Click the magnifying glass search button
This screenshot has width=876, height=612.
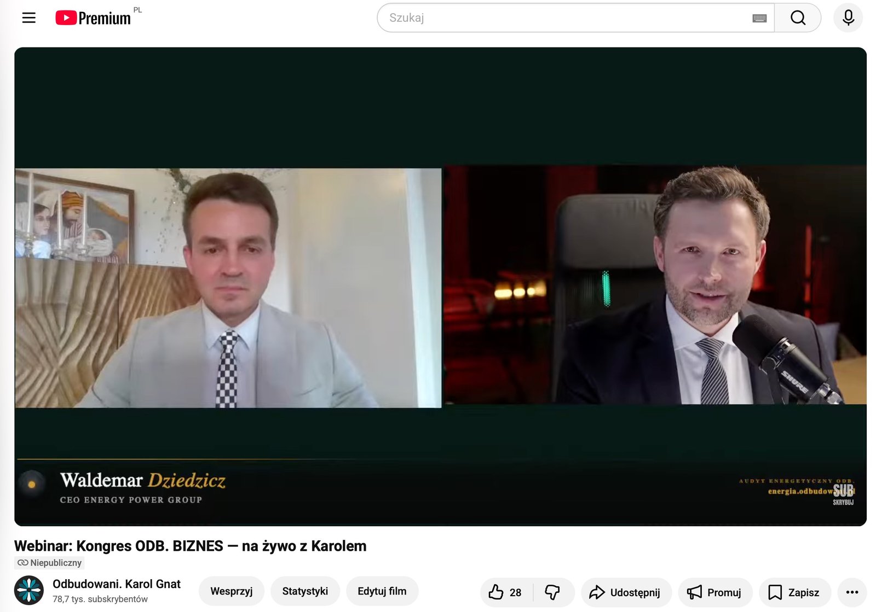(798, 18)
